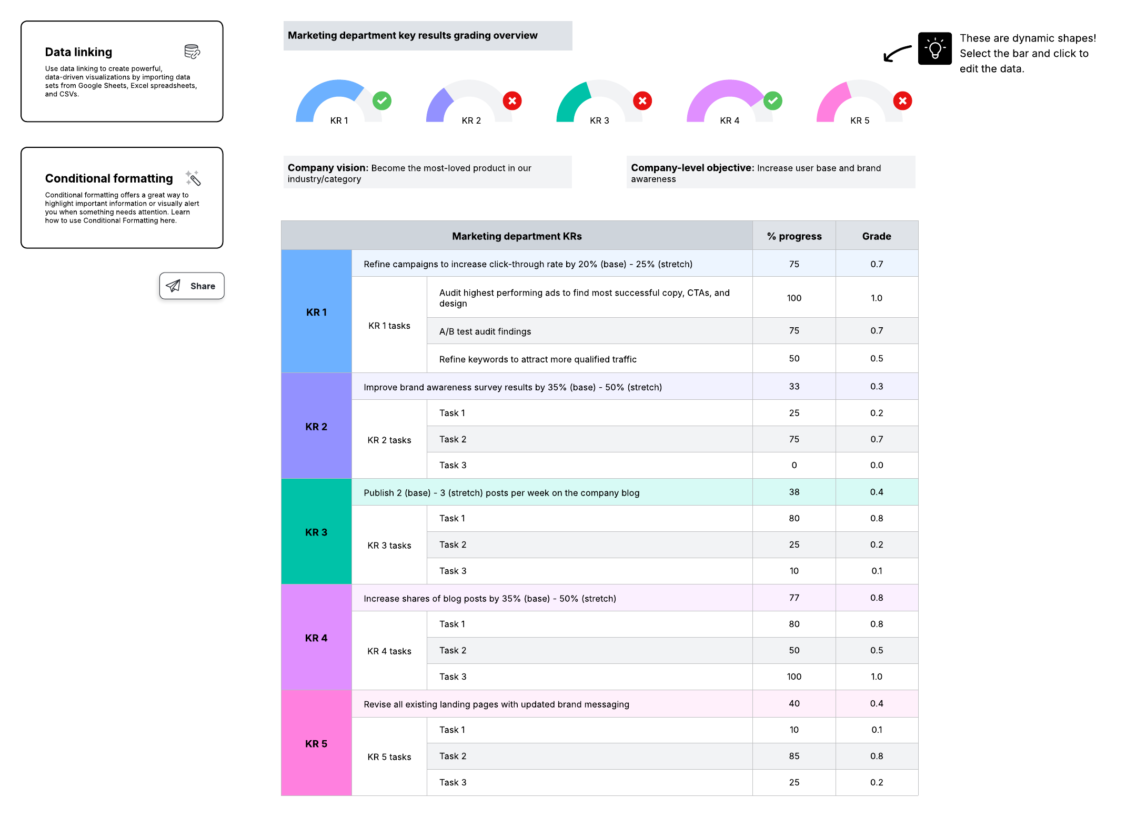Toggle the green check badge on KR 1 gauge
This screenshot has width=1126, height=817.
382,100
